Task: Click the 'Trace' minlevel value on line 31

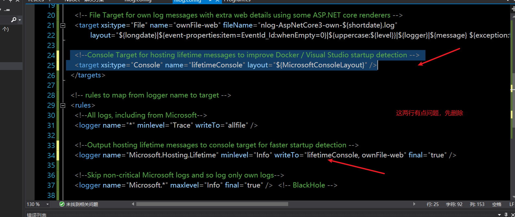Action: point(181,125)
